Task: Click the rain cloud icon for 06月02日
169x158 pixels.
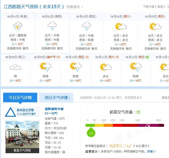Action: [52, 26]
